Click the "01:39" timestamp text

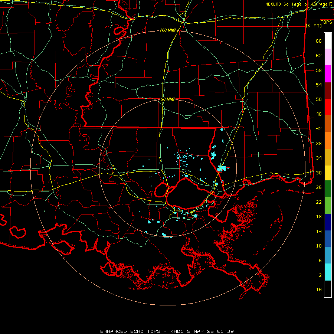click(x=225, y=331)
